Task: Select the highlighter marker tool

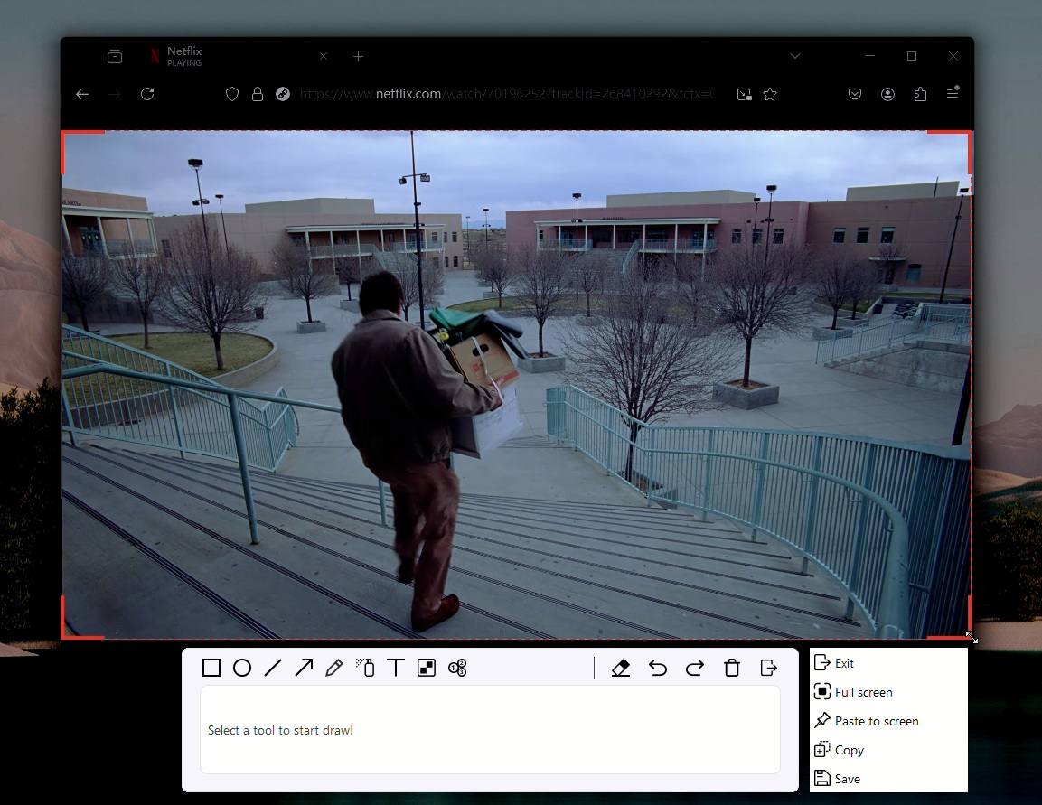Action: point(365,668)
